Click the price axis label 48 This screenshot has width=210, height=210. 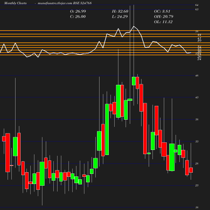click(x=197, y=76)
